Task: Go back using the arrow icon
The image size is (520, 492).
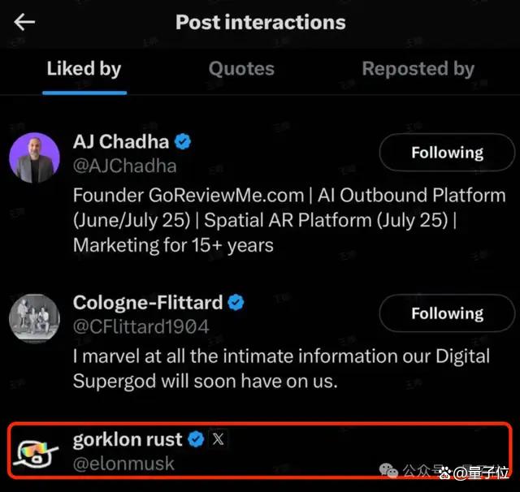Action: point(24,22)
